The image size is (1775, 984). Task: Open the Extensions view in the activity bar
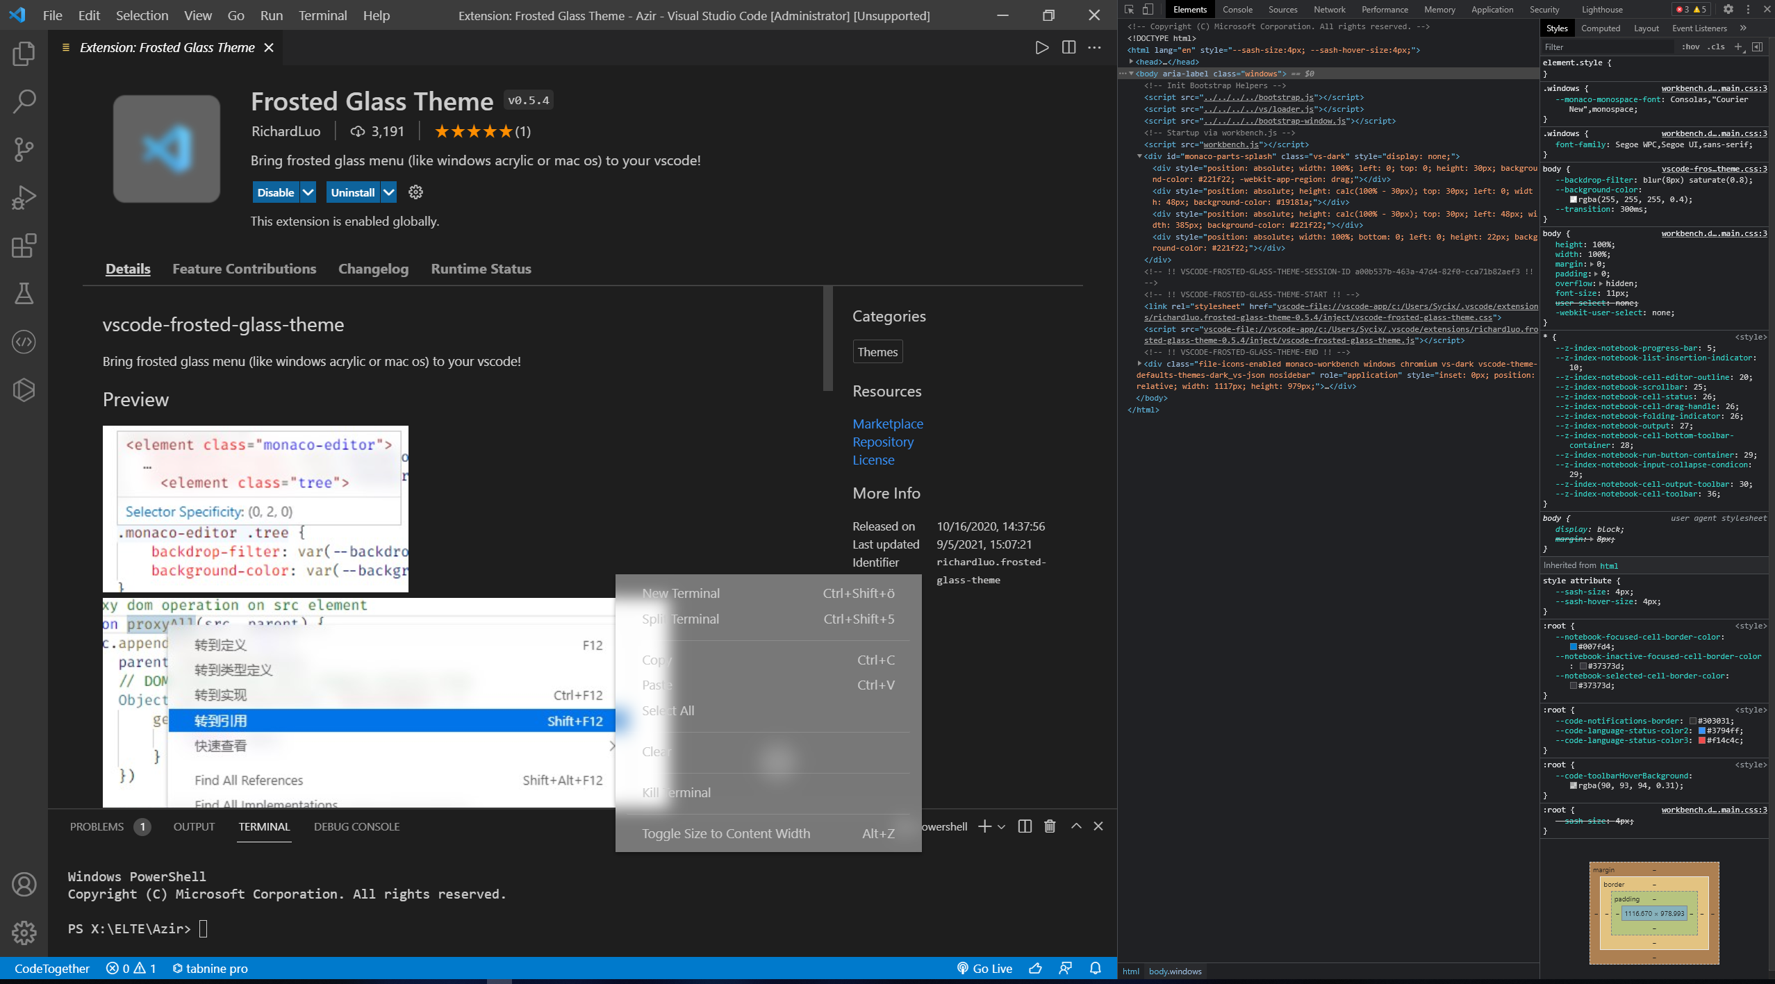click(x=24, y=246)
